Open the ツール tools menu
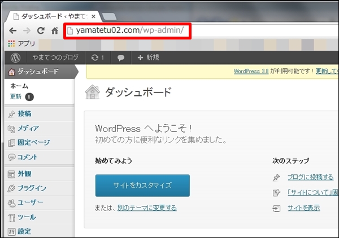This screenshot has width=339, height=238. click(x=27, y=217)
